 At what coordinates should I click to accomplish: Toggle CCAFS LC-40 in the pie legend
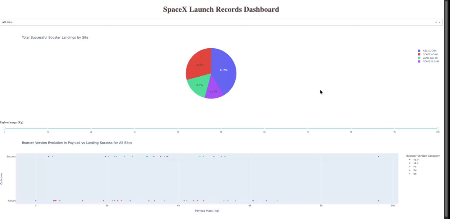point(428,54)
